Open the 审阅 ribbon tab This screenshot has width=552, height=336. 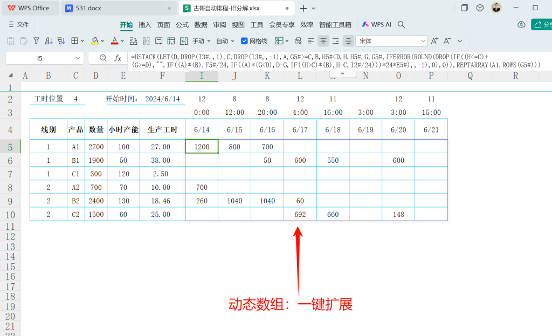point(219,25)
